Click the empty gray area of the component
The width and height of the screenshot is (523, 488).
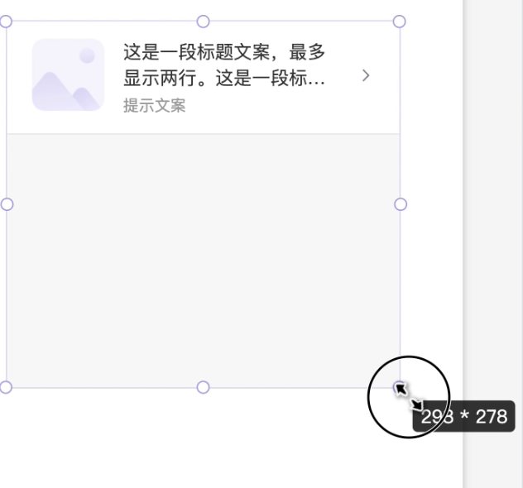point(203,260)
